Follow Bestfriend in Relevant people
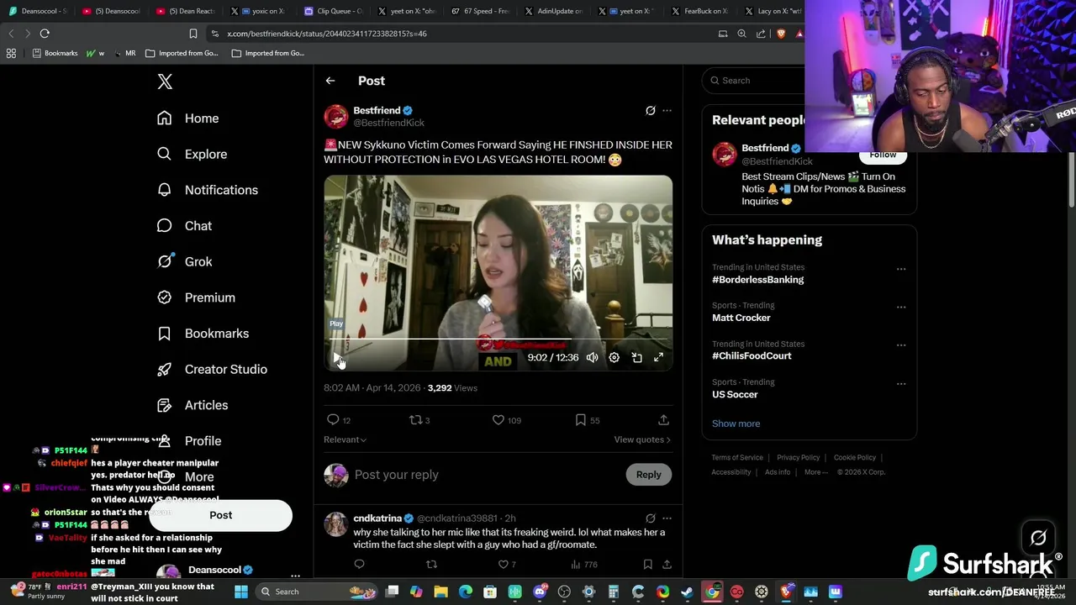This screenshot has width=1076, height=605. (x=883, y=155)
